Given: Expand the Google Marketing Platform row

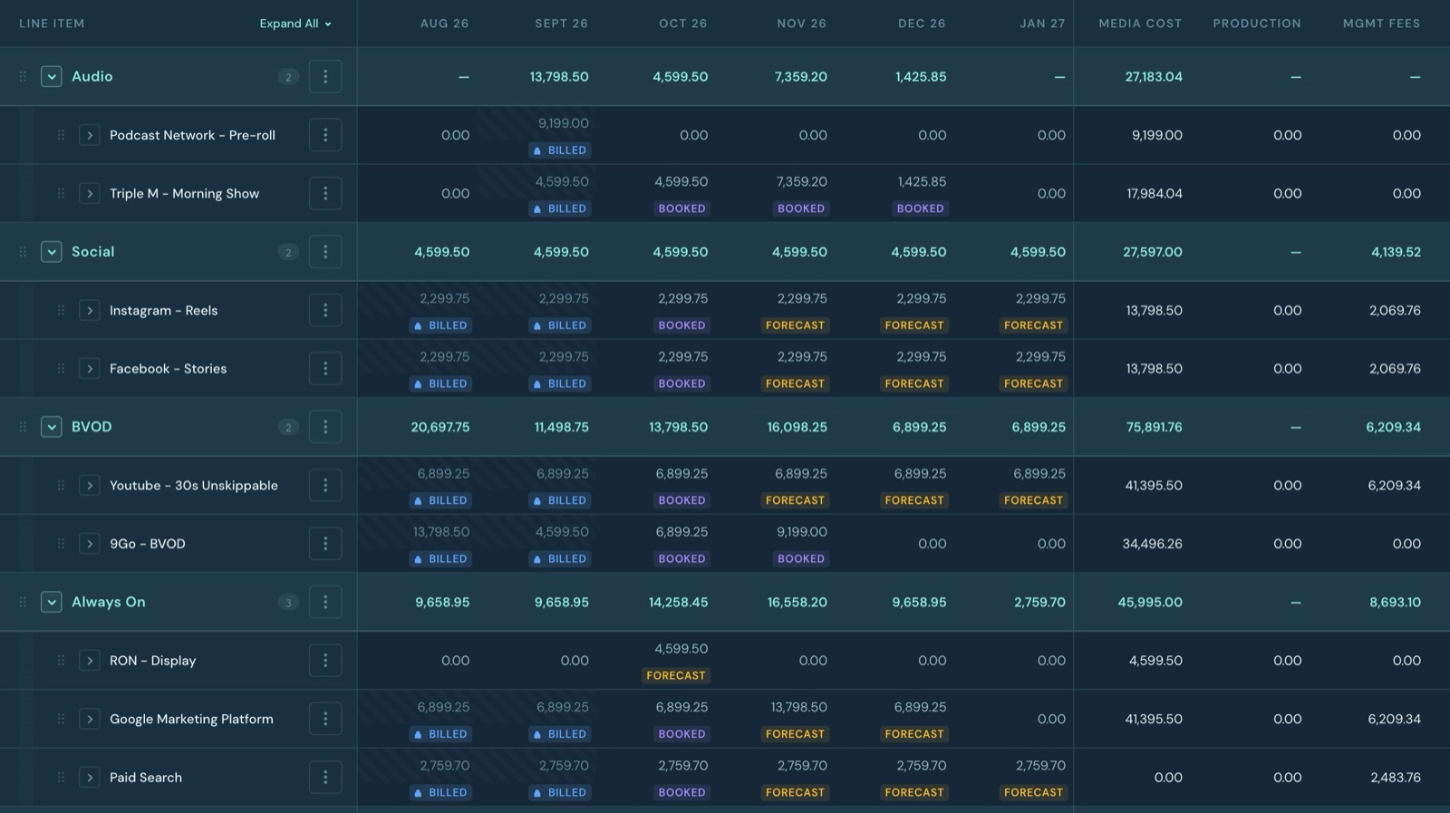Looking at the screenshot, I should tap(89, 719).
